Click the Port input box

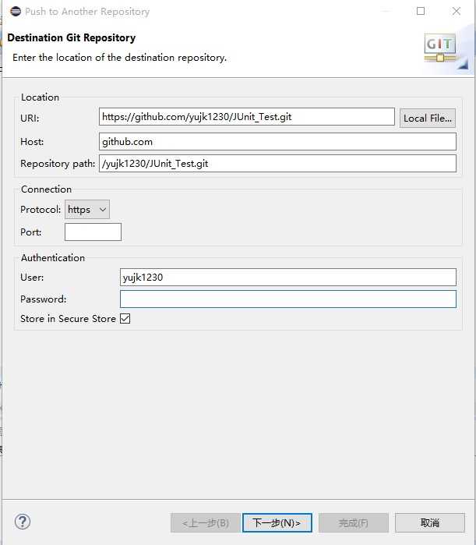coord(93,232)
